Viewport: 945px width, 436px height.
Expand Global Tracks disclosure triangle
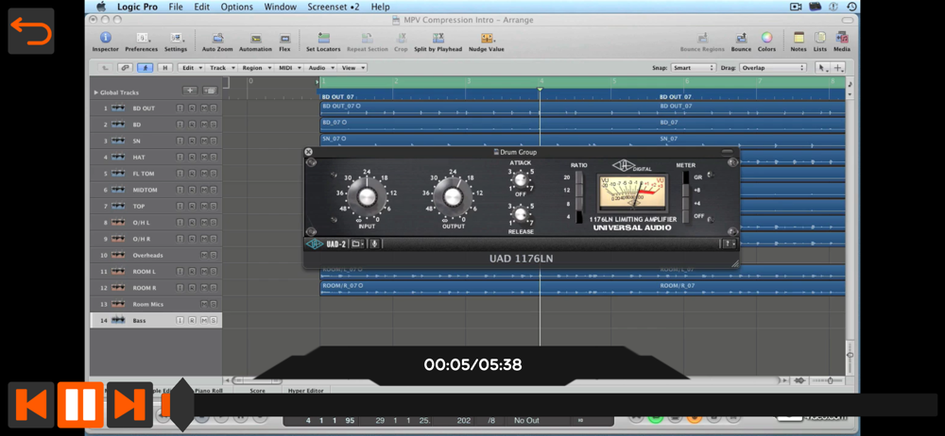(95, 92)
